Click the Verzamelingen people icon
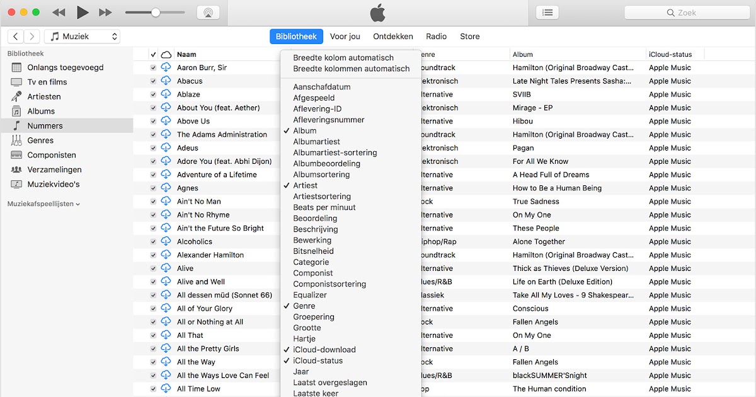 (16, 170)
